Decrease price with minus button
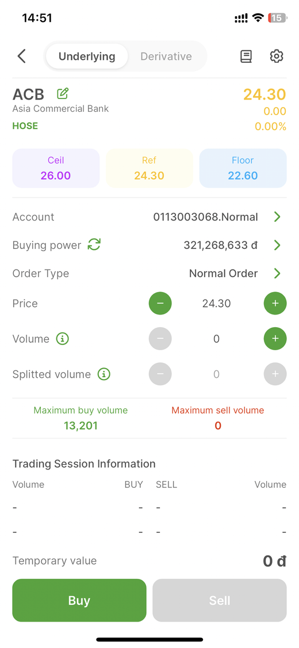 [x=160, y=304]
